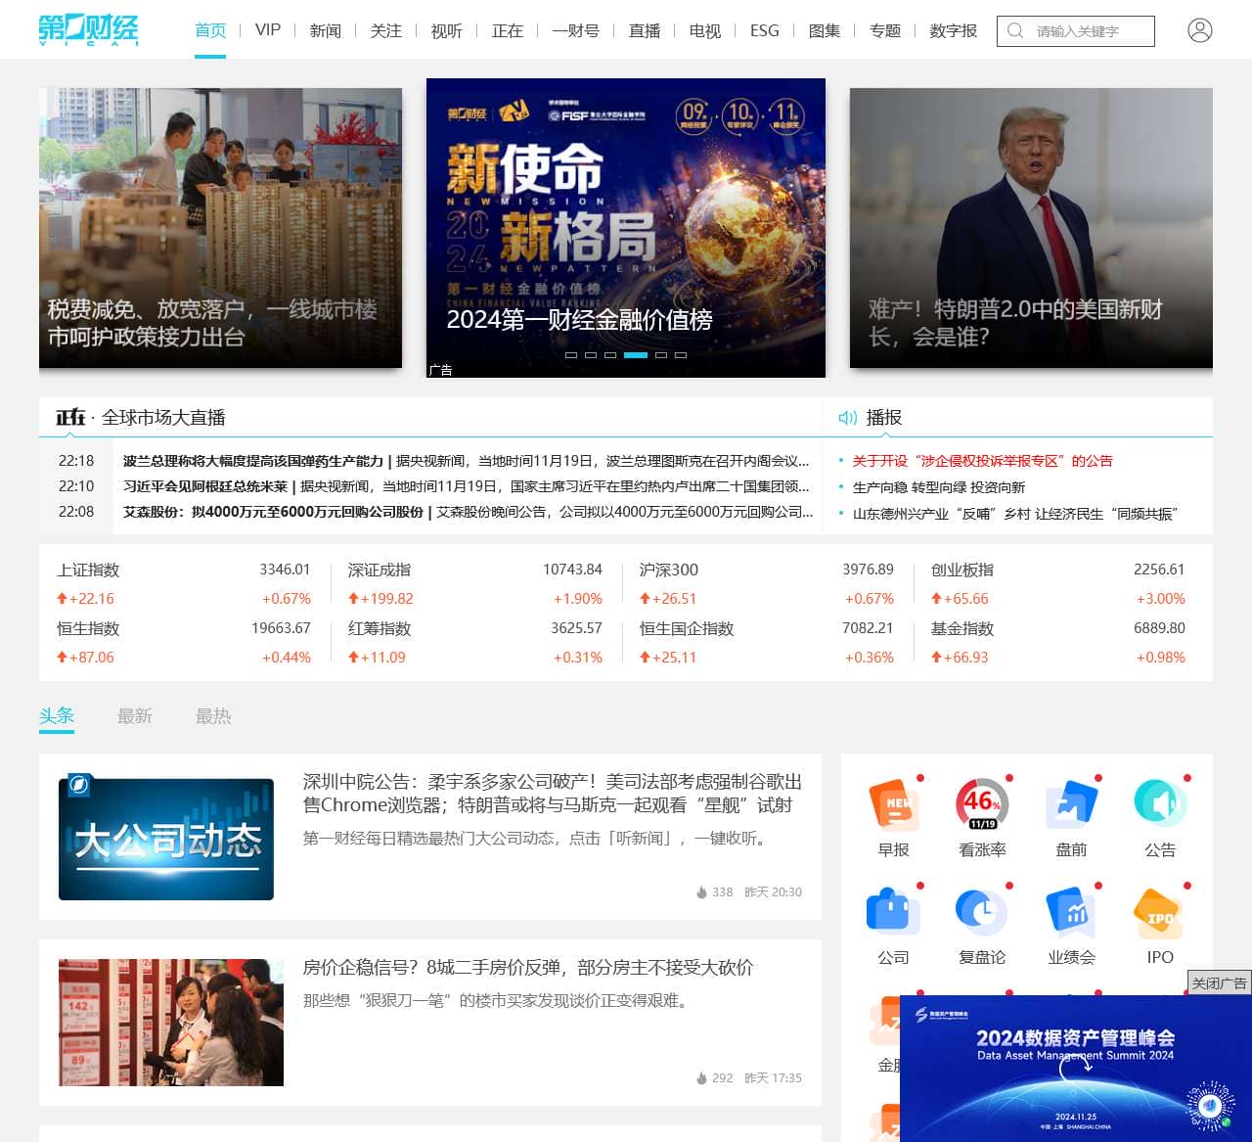The height and width of the screenshot is (1142, 1252).
Task: Open the 直播 navigation item
Action: point(645,30)
